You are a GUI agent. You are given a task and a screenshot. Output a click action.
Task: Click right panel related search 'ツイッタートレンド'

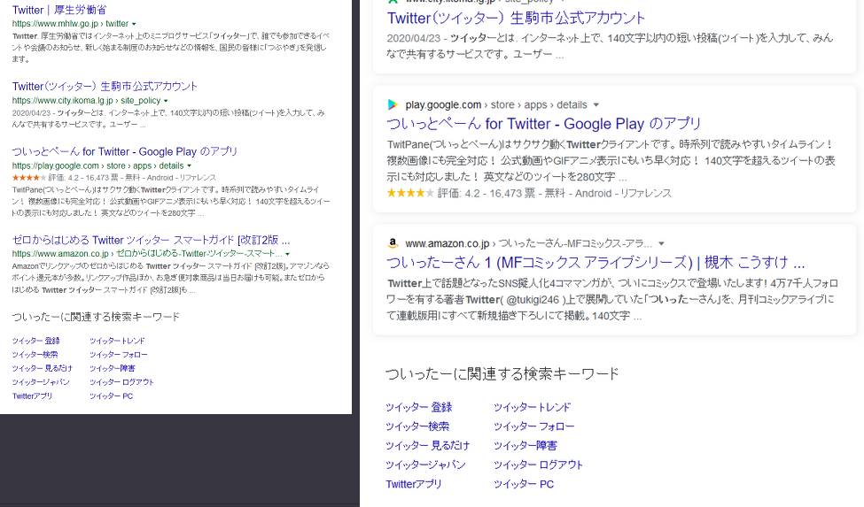[532, 408]
